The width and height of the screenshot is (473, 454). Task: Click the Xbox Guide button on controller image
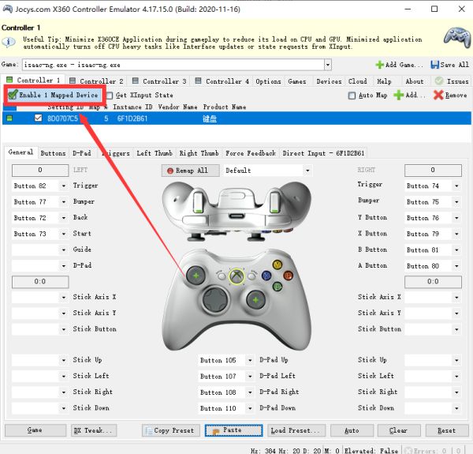coord(235,275)
